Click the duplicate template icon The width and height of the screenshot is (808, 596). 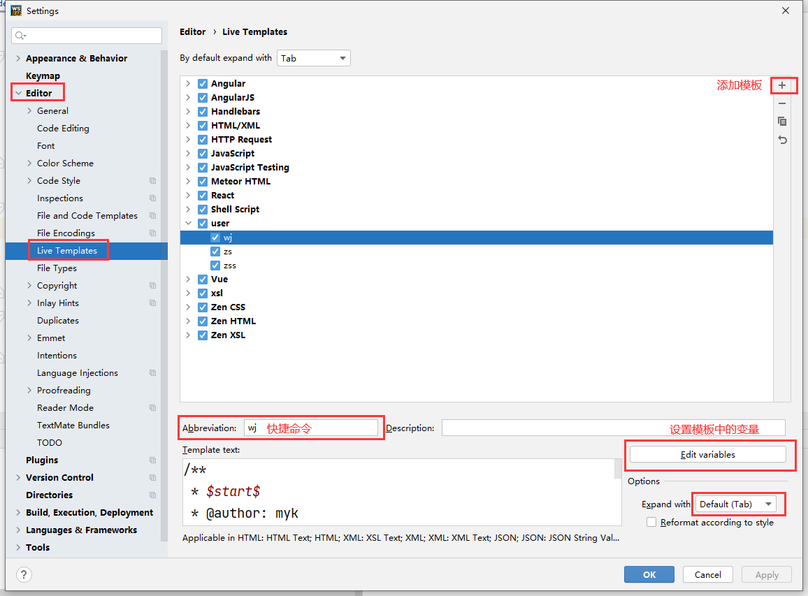point(782,122)
